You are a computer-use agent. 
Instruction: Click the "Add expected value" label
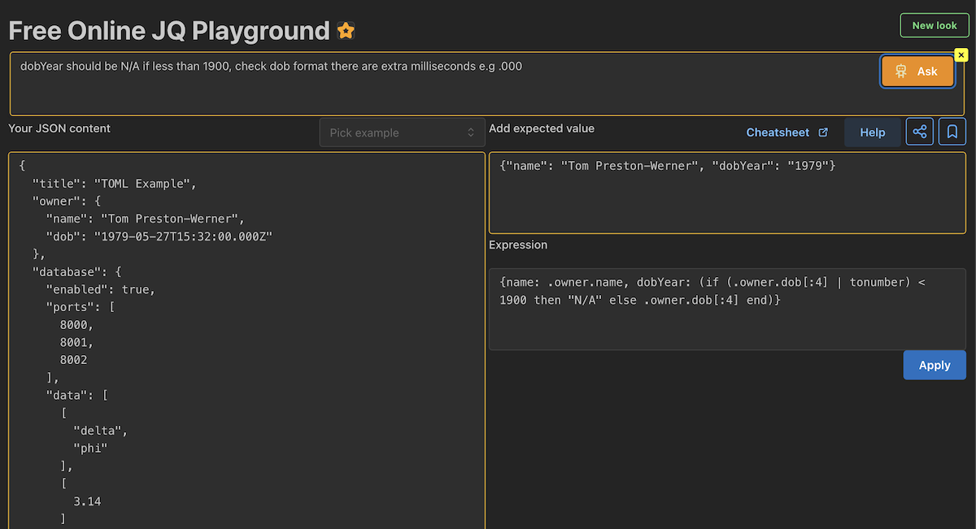coord(541,128)
